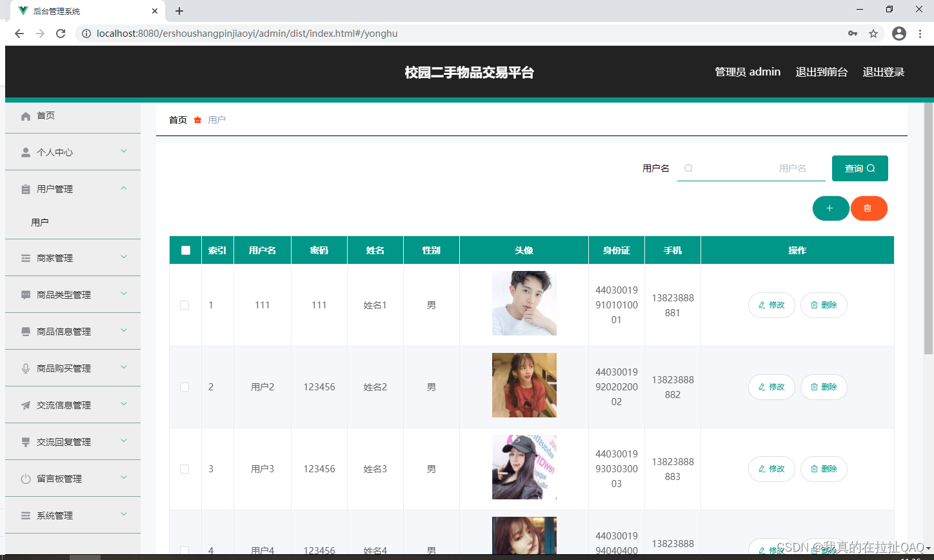Click the icon next to 交流回复管理
This screenshot has width=934, height=560.
point(26,442)
